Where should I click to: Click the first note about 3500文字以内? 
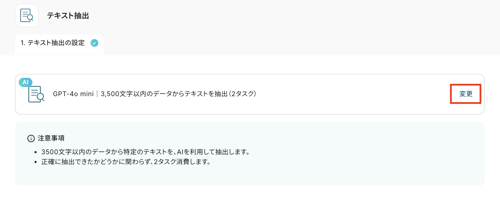coord(145,152)
